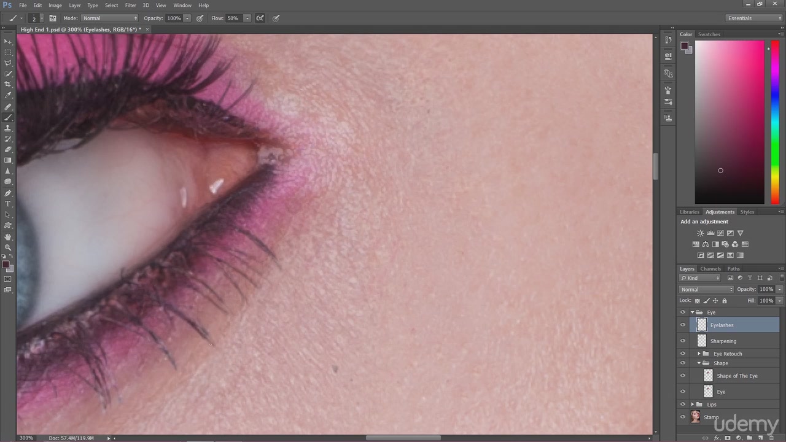The width and height of the screenshot is (786, 442).
Task: Pick a color in the Color panel field
Action: click(730, 123)
